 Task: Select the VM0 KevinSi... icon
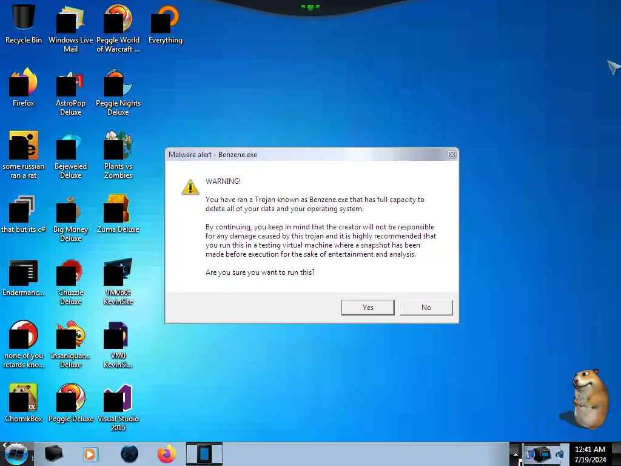118,345
